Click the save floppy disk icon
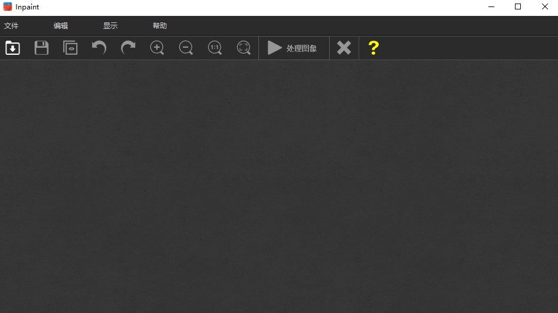558x313 pixels. (x=41, y=48)
